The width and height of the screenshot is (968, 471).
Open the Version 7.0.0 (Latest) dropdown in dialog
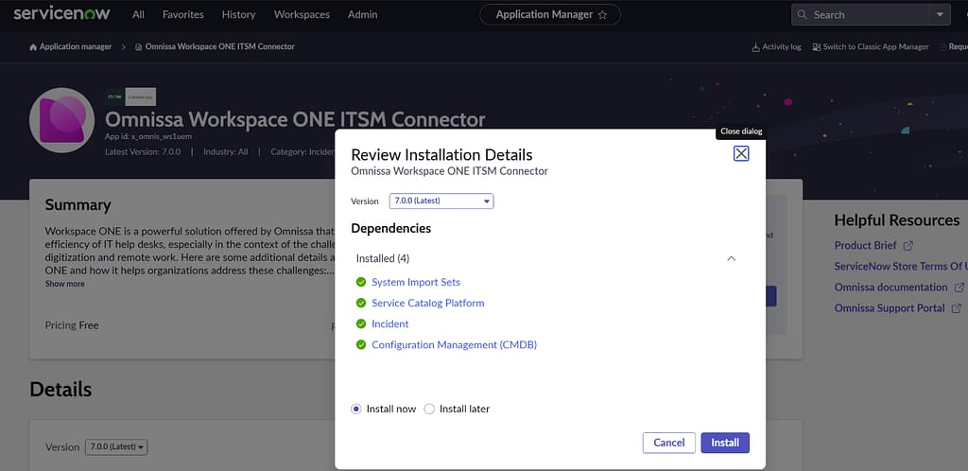441,201
